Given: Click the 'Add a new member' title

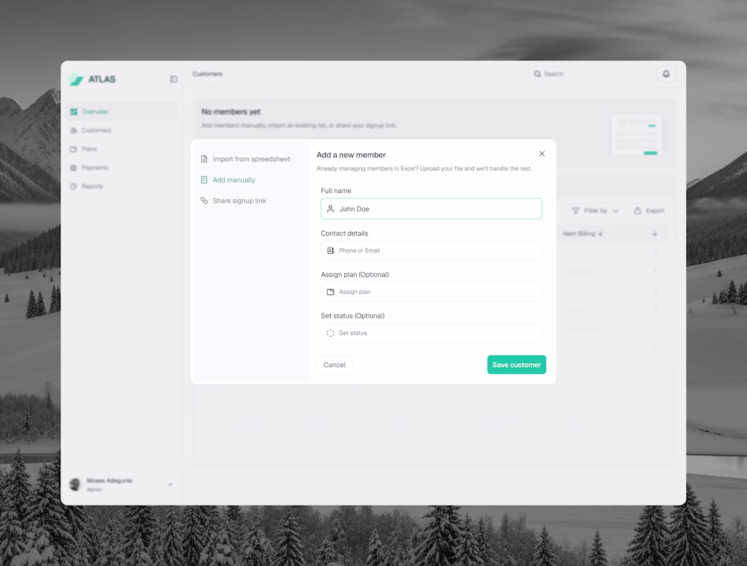Looking at the screenshot, I should 351,155.
